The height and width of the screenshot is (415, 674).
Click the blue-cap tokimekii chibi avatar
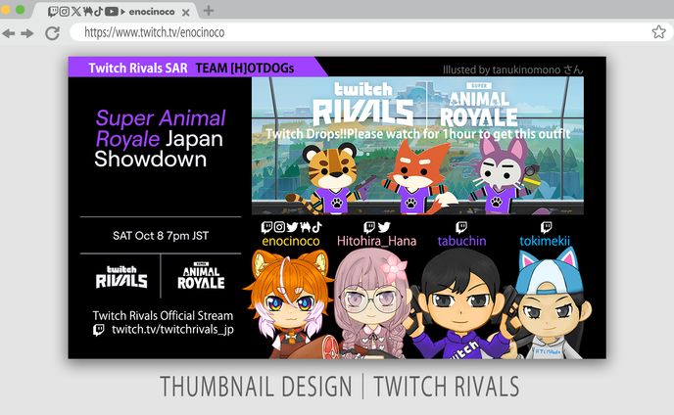(552, 303)
